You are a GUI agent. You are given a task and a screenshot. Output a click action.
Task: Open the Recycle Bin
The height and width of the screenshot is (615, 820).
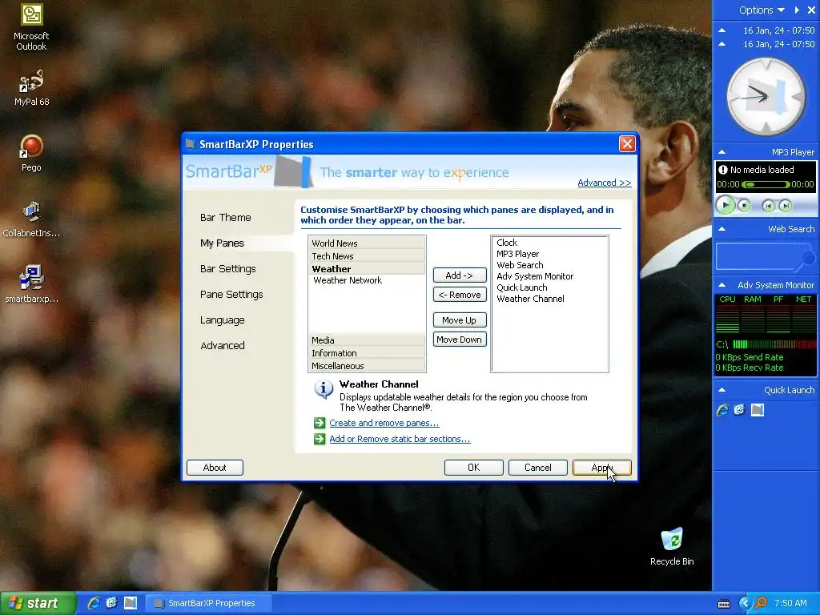click(x=672, y=546)
